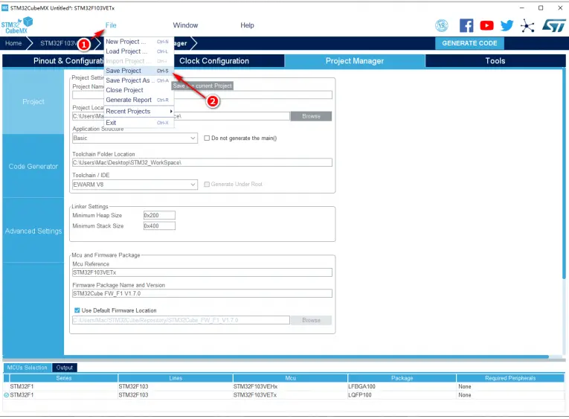Viewport: 569px width, 419px height.
Task: Click the Package column header
Action: [402, 378]
